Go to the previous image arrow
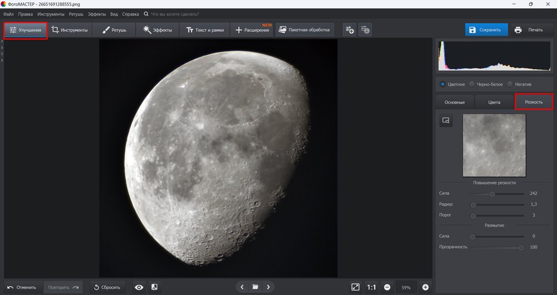This screenshot has width=557, height=295. (x=242, y=287)
